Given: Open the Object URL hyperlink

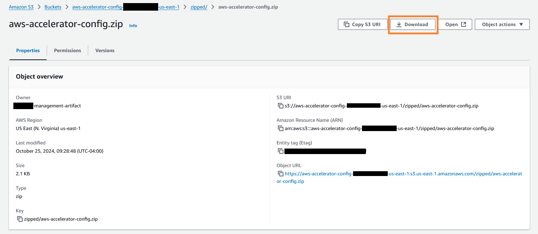Looking at the screenshot, I should 399,177.
